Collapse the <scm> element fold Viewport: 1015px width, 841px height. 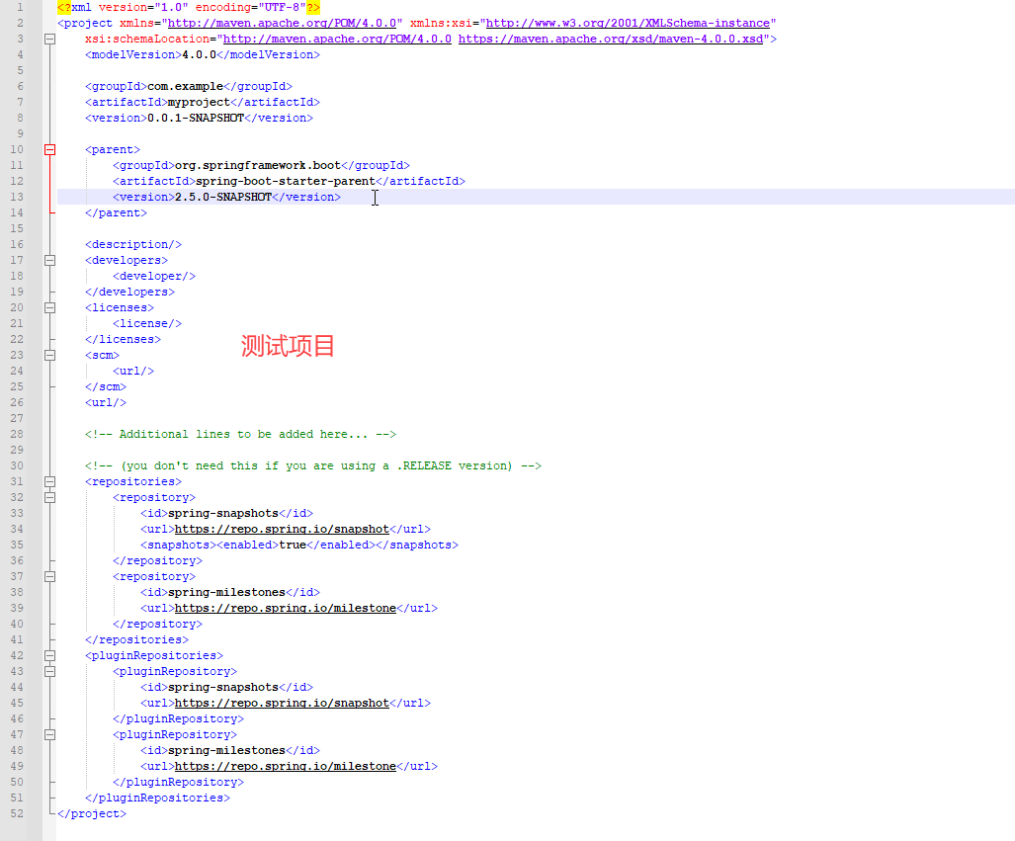[x=50, y=355]
